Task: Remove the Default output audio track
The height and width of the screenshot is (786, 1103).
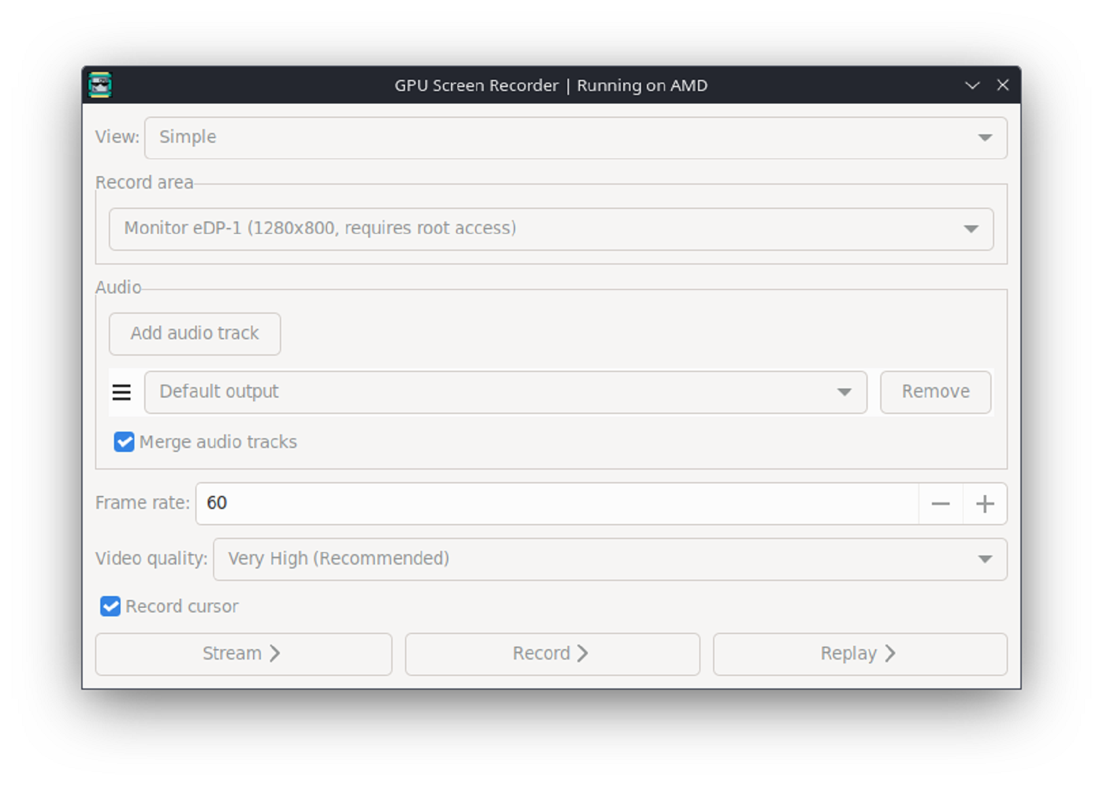Action: pyautogui.click(x=936, y=392)
